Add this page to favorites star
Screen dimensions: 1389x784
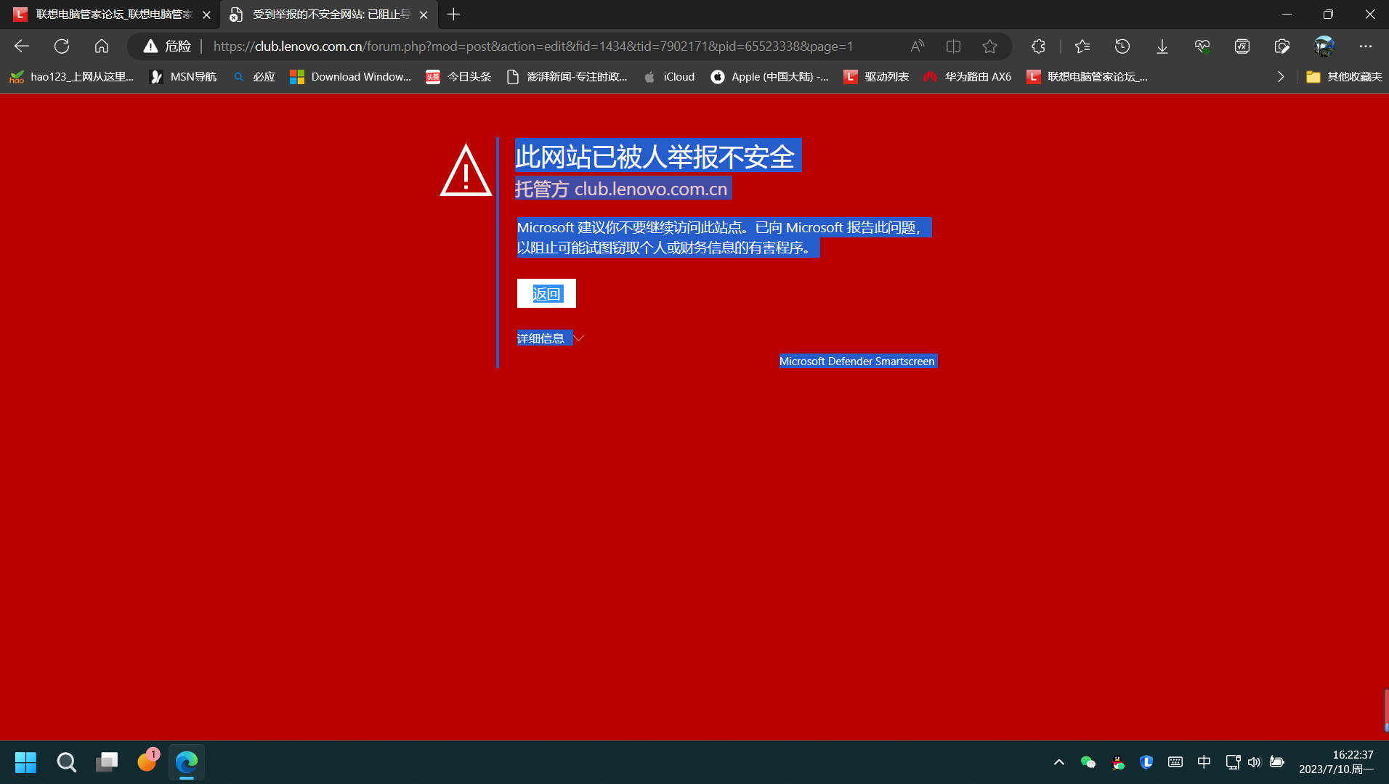point(989,46)
